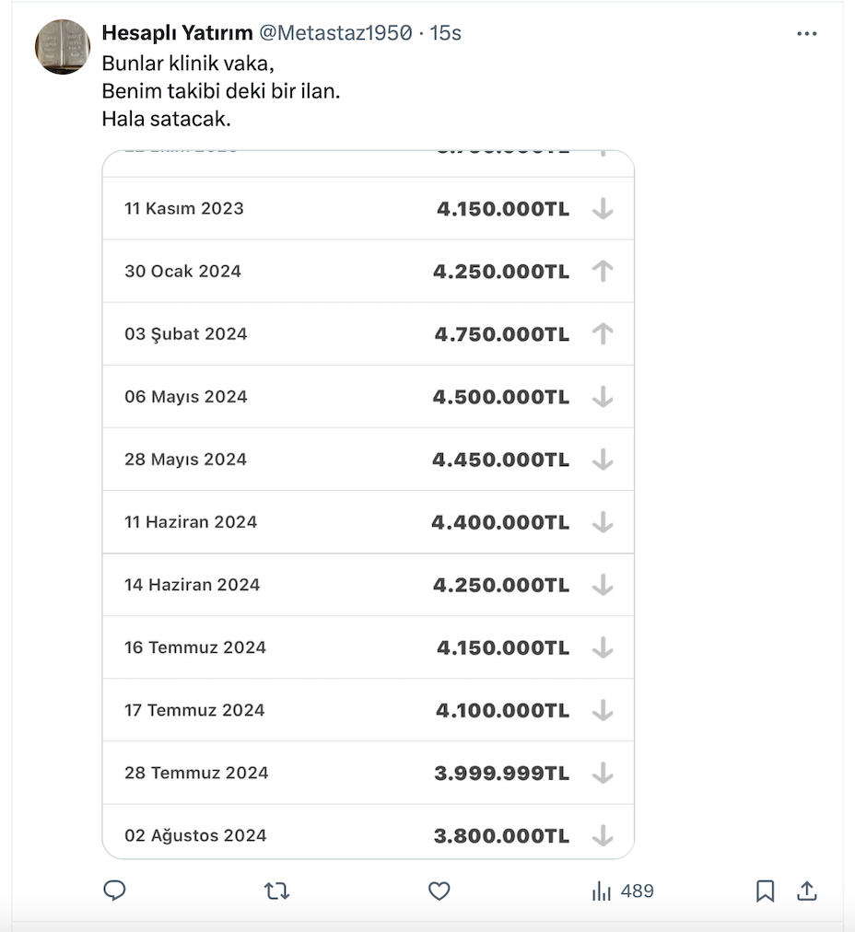Click up arrow beside 4.750.000TL price

(603, 333)
